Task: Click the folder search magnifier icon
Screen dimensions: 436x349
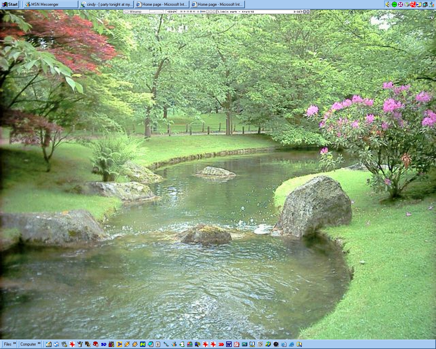Action: (x=299, y=344)
